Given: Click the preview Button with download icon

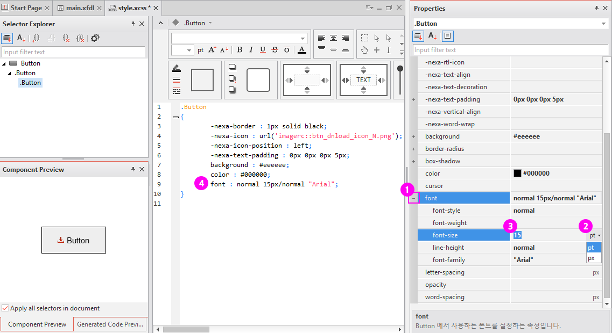Looking at the screenshot, I should tap(74, 240).
